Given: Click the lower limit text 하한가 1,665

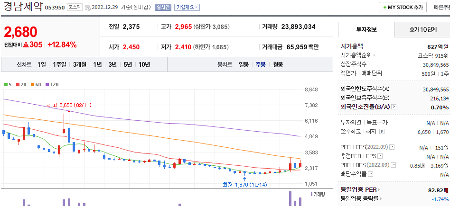Looking at the screenshot, I should click(x=210, y=47).
